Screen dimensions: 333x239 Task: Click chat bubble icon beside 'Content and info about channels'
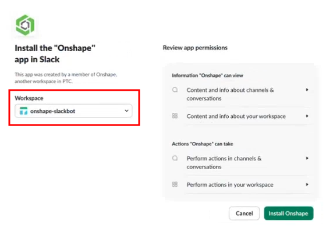(x=175, y=90)
